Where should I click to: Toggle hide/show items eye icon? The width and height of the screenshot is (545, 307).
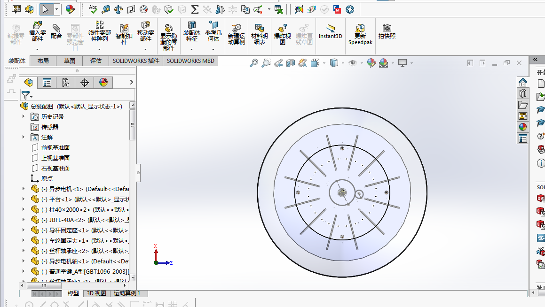(353, 63)
